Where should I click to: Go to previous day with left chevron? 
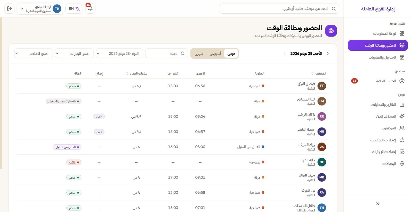(x=285, y=54)
